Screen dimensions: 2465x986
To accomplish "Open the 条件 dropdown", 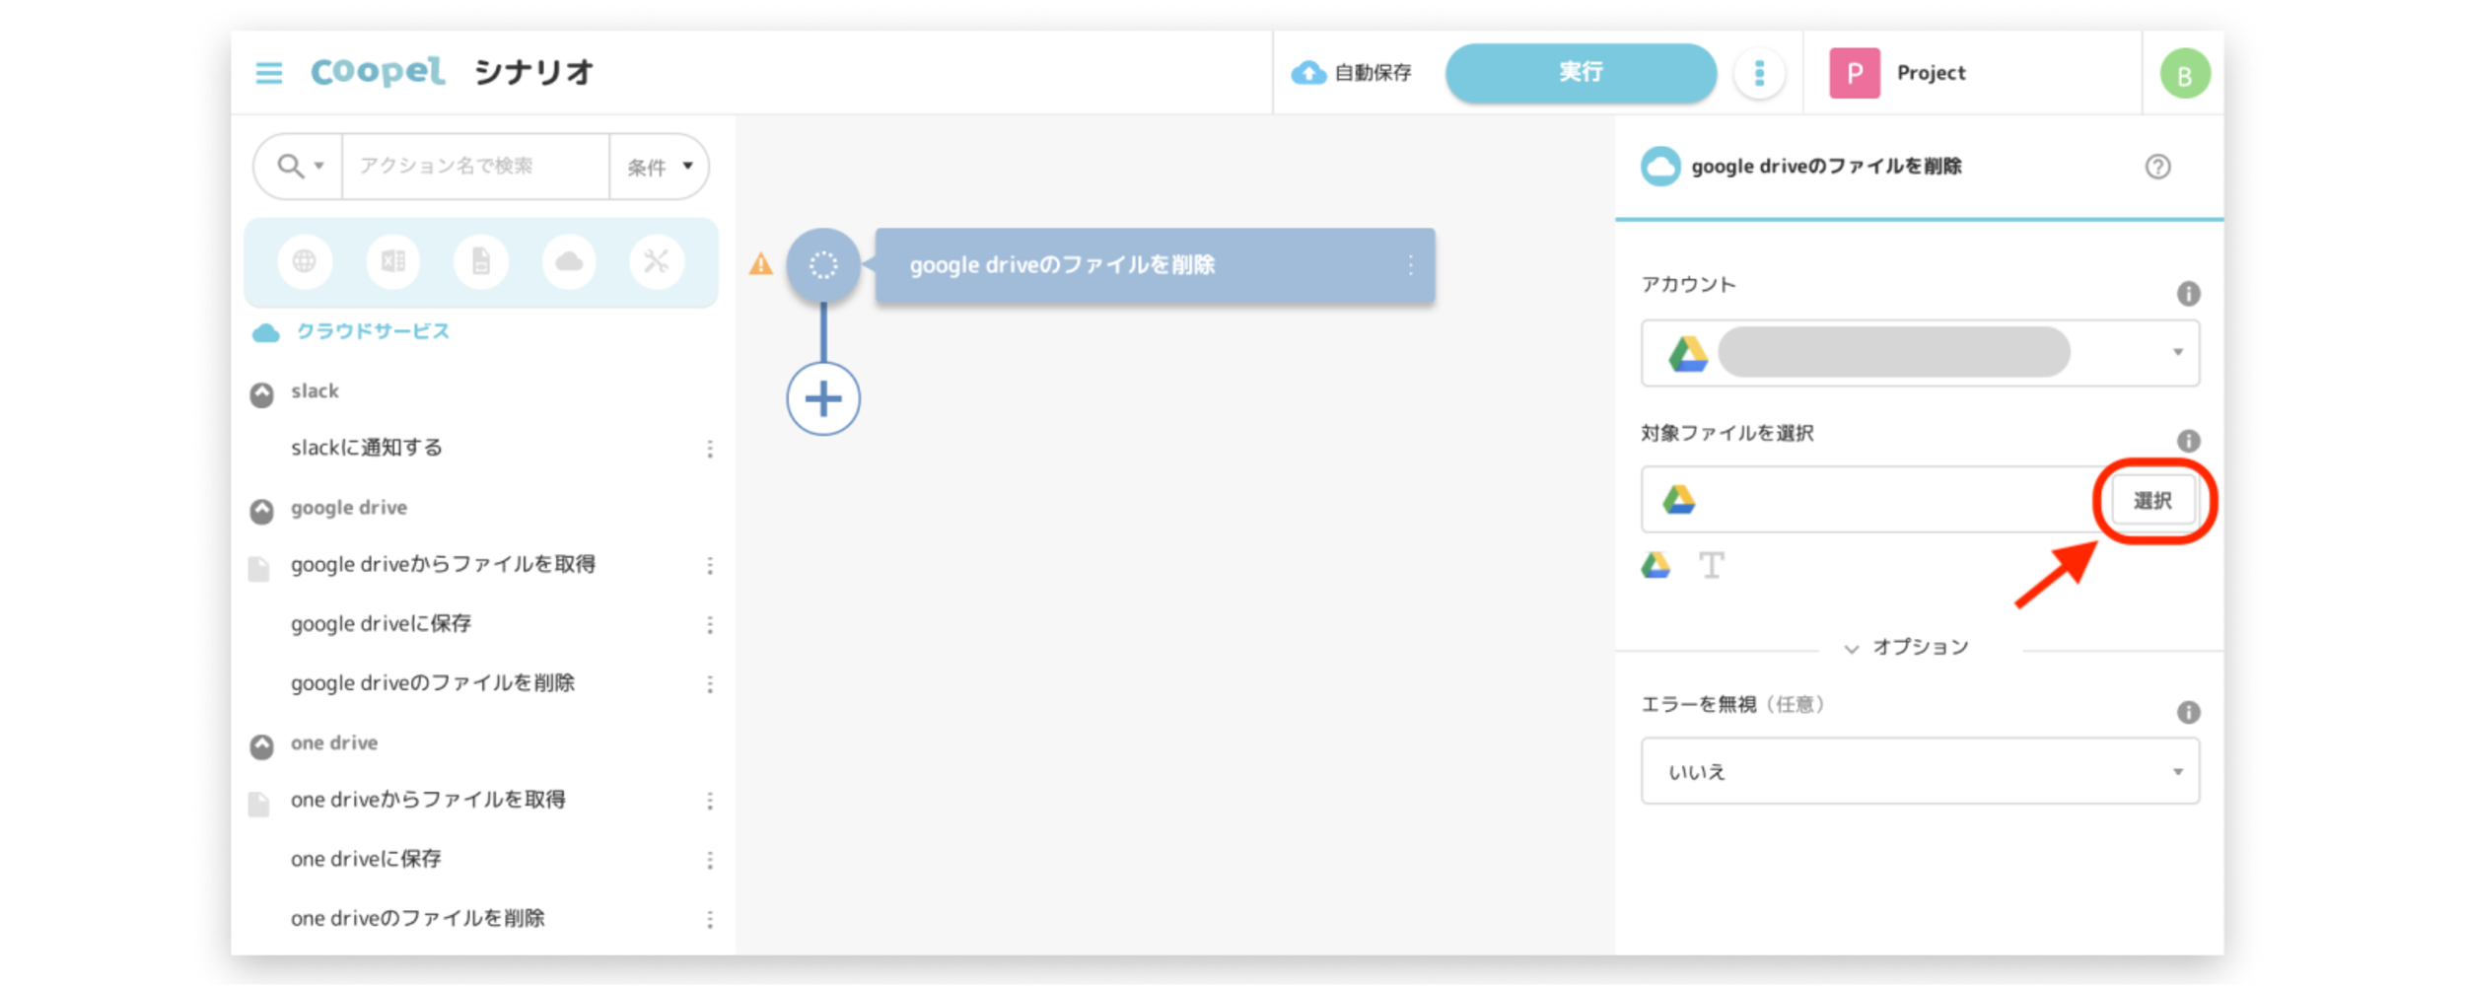I will pyautogui.click(x=660, y=167).
